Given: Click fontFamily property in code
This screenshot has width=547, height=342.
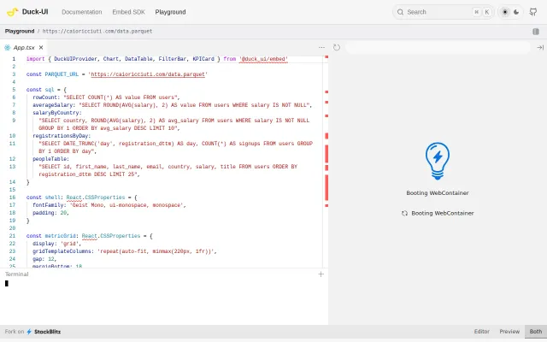Looking at the screenshot, I should 50,205.
